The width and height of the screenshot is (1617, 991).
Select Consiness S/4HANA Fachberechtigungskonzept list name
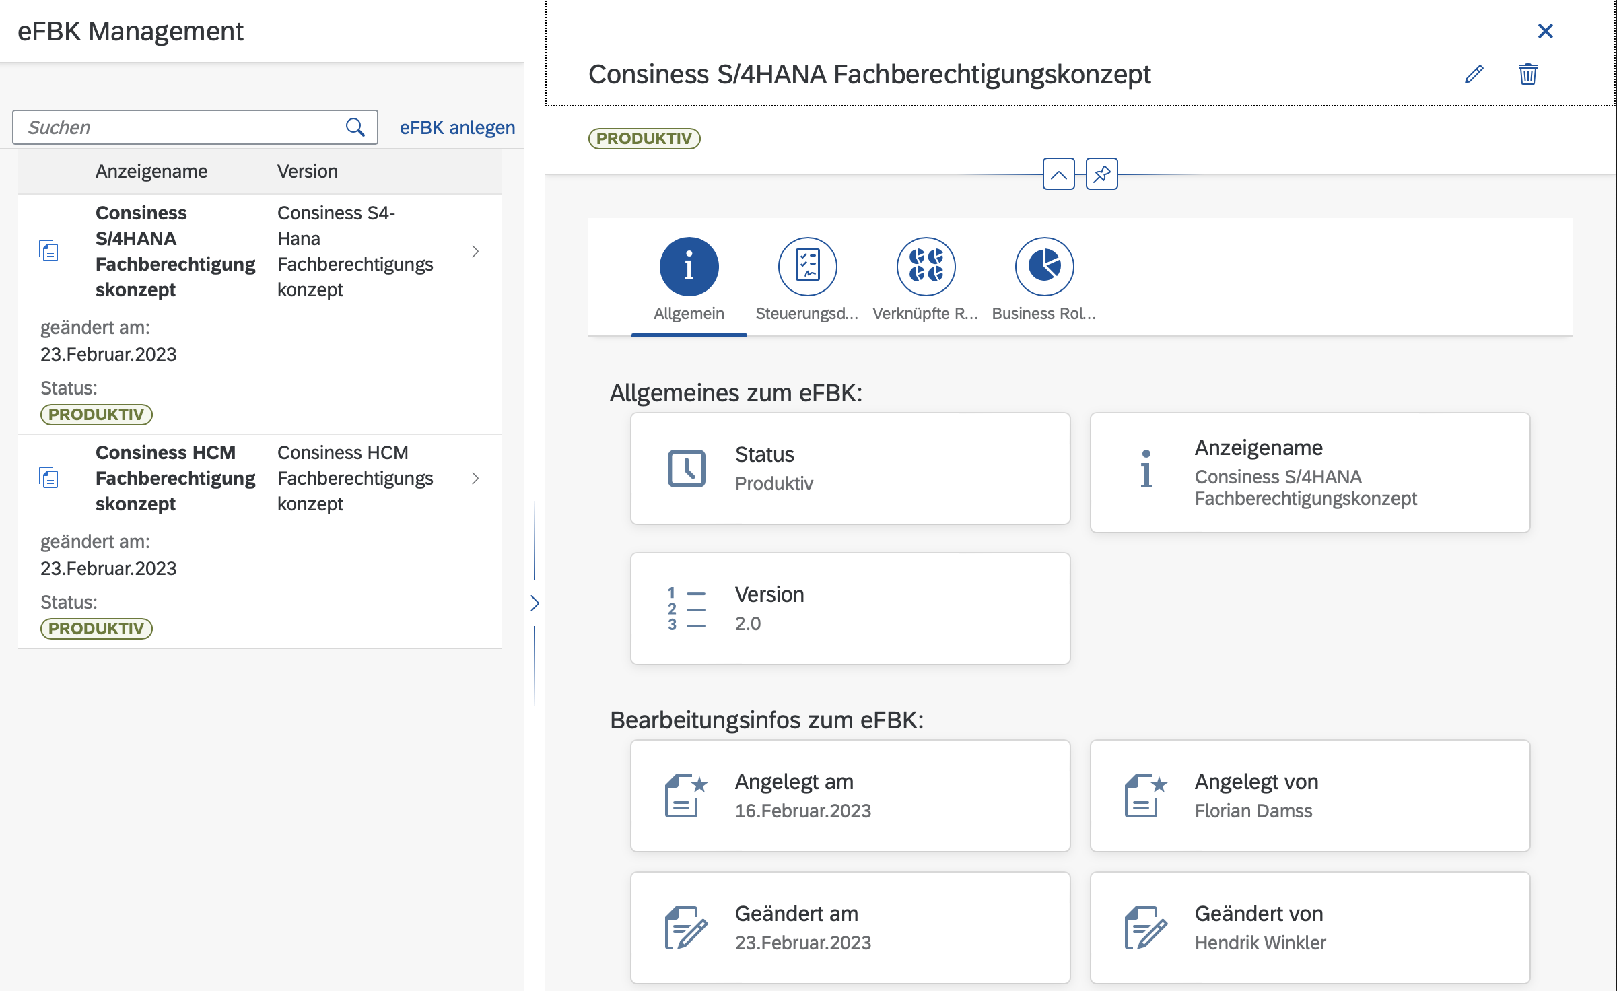click(175, 251)
